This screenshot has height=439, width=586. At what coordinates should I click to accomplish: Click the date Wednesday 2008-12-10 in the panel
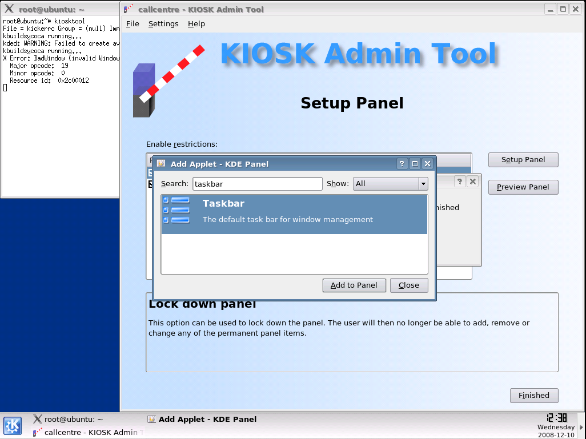[x=556, y=431]
